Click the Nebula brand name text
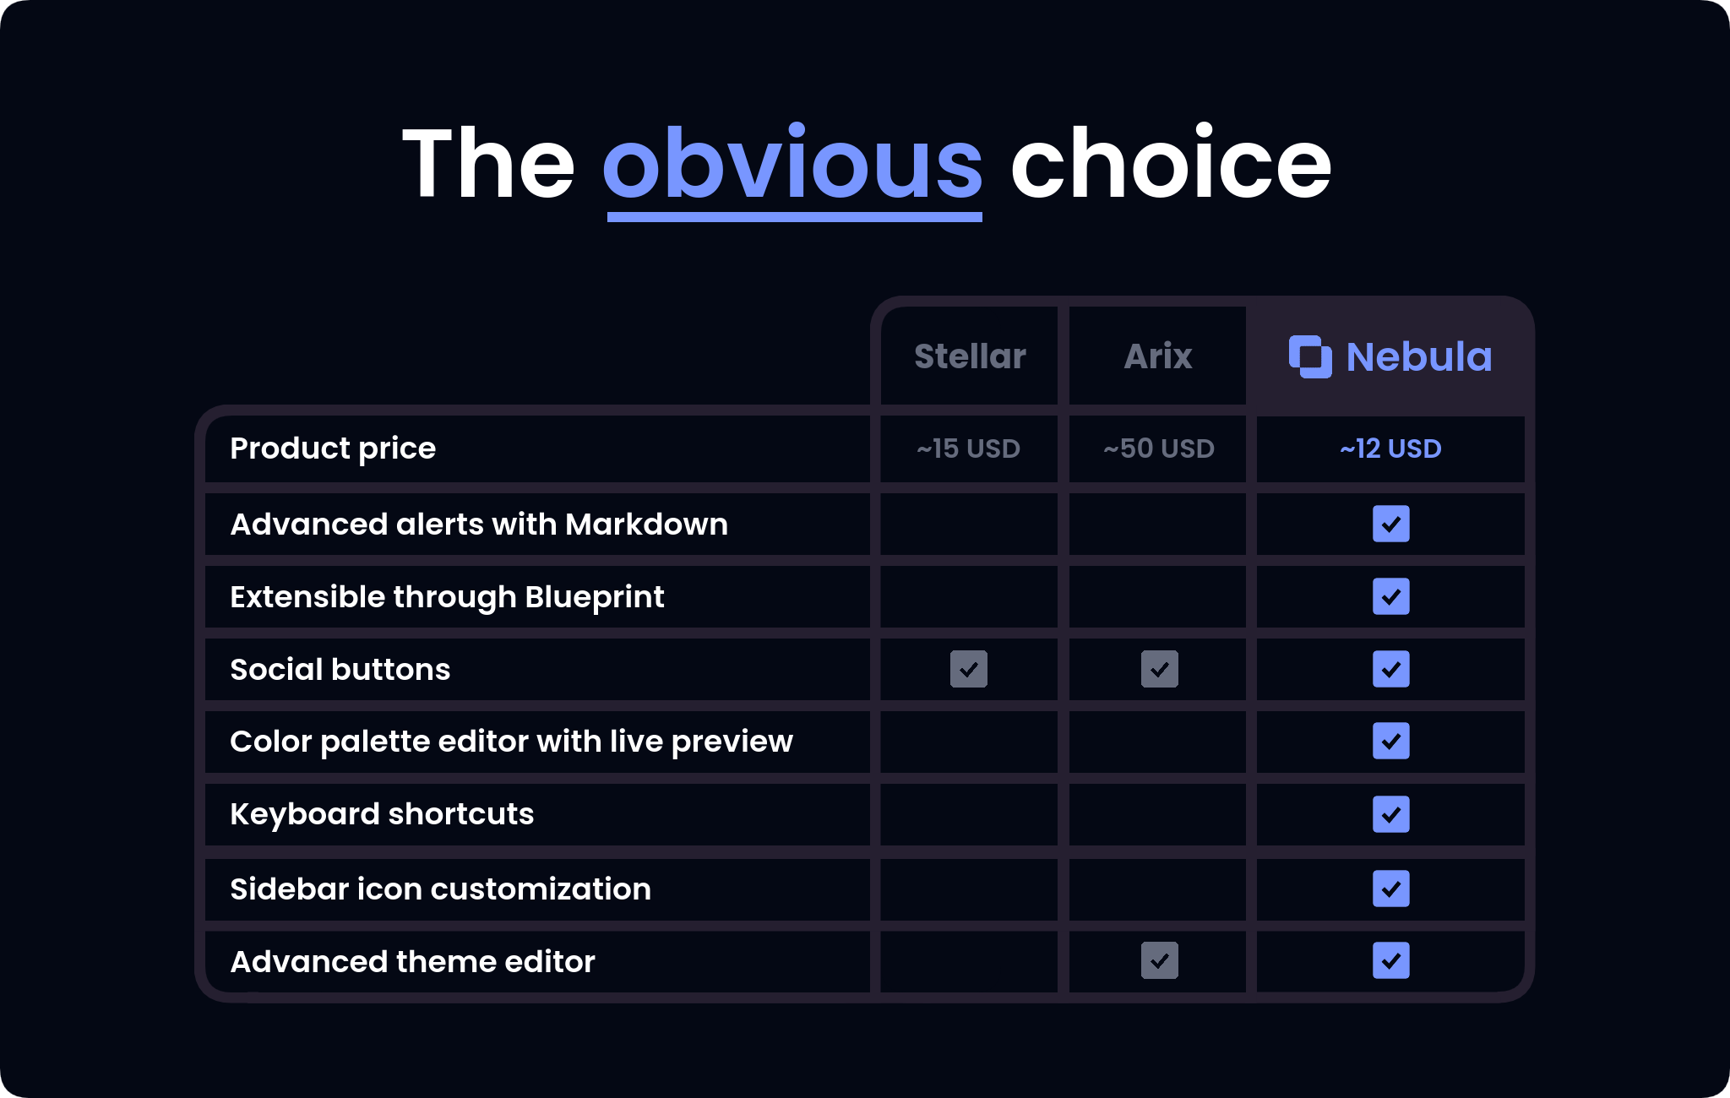Viewport: 1730px width, 1098px height. [1418, 356]
